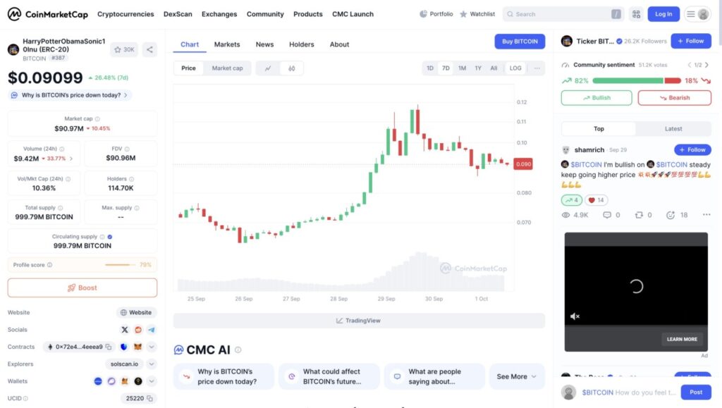Click the top Search input field
722x408 pixels.
tap(561, 14)
